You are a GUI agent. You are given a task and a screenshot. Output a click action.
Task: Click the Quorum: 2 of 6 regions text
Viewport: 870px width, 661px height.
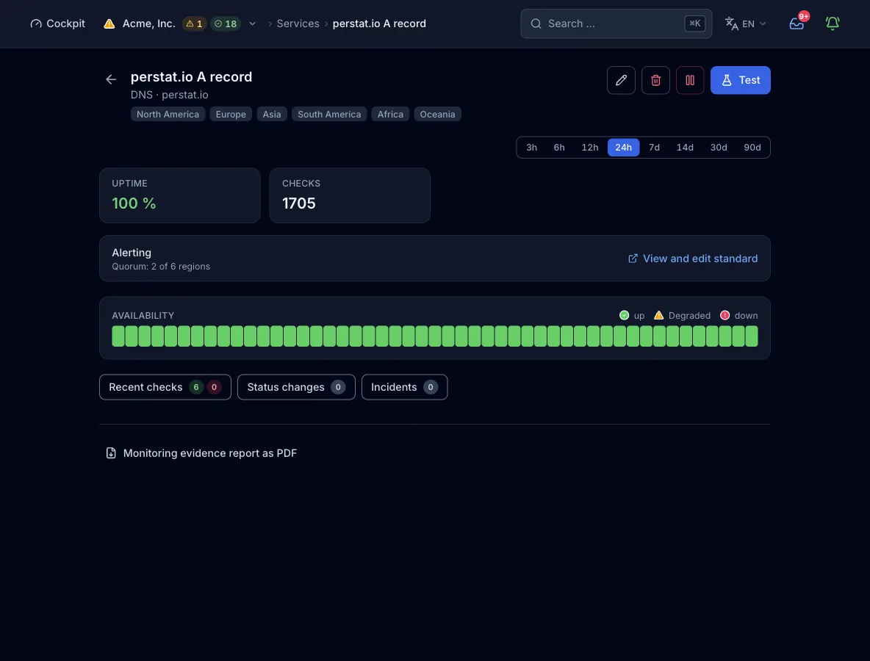point(161,267)
